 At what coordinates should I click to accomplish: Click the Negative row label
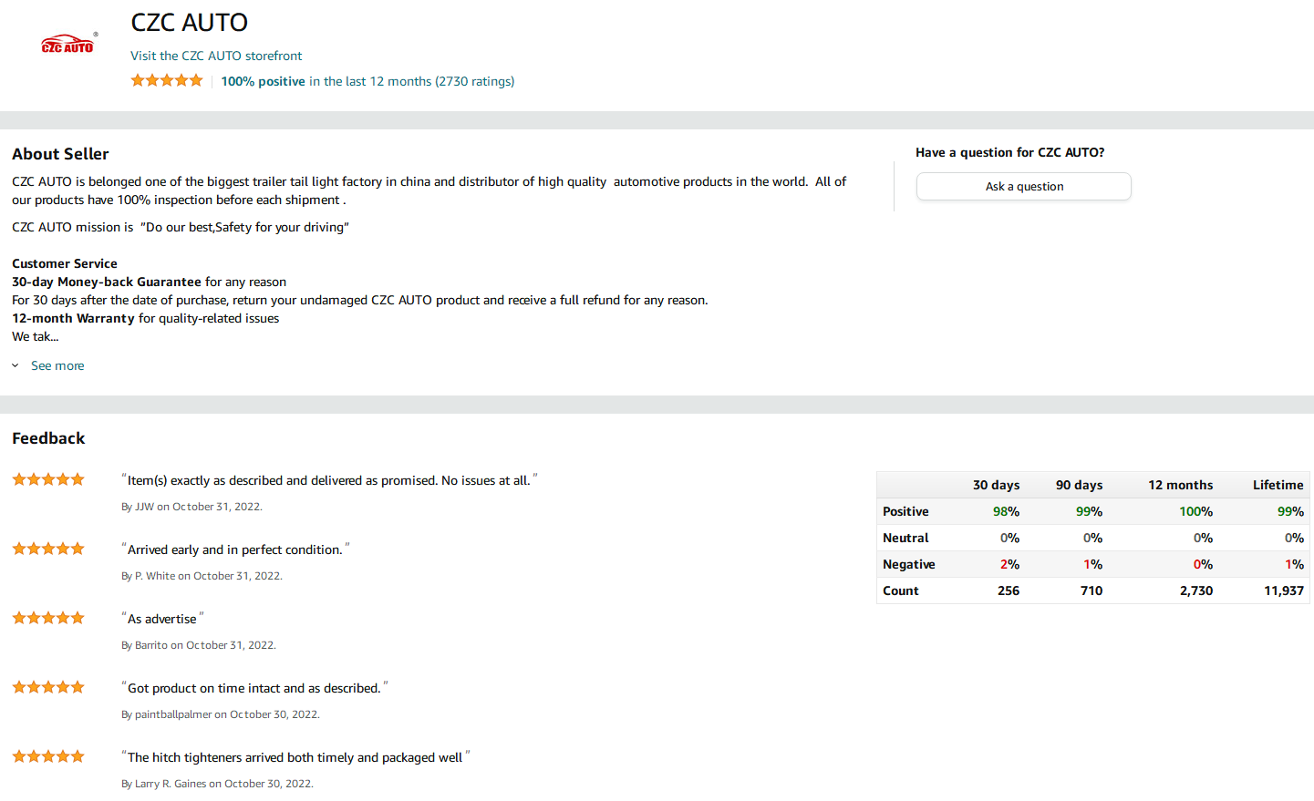tap(909, 564)
